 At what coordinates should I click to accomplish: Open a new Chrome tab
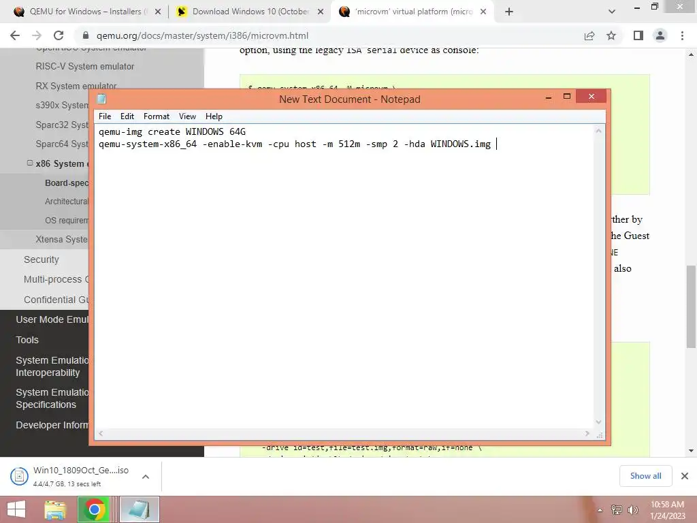[509, 12]
